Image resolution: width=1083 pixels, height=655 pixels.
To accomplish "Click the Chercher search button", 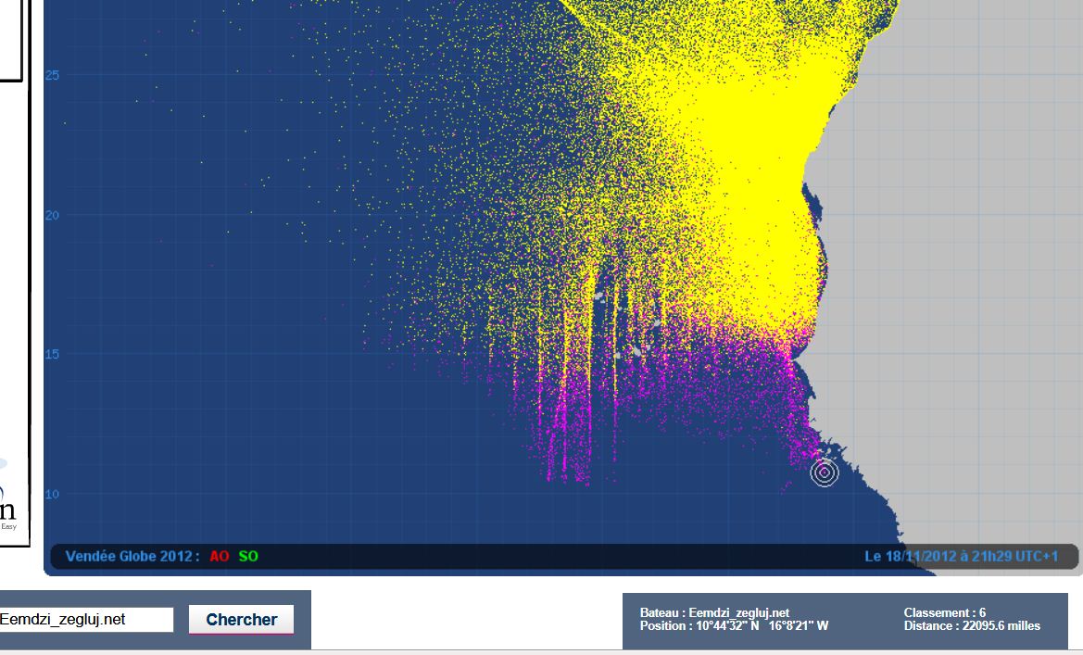I will click(241, 620).
